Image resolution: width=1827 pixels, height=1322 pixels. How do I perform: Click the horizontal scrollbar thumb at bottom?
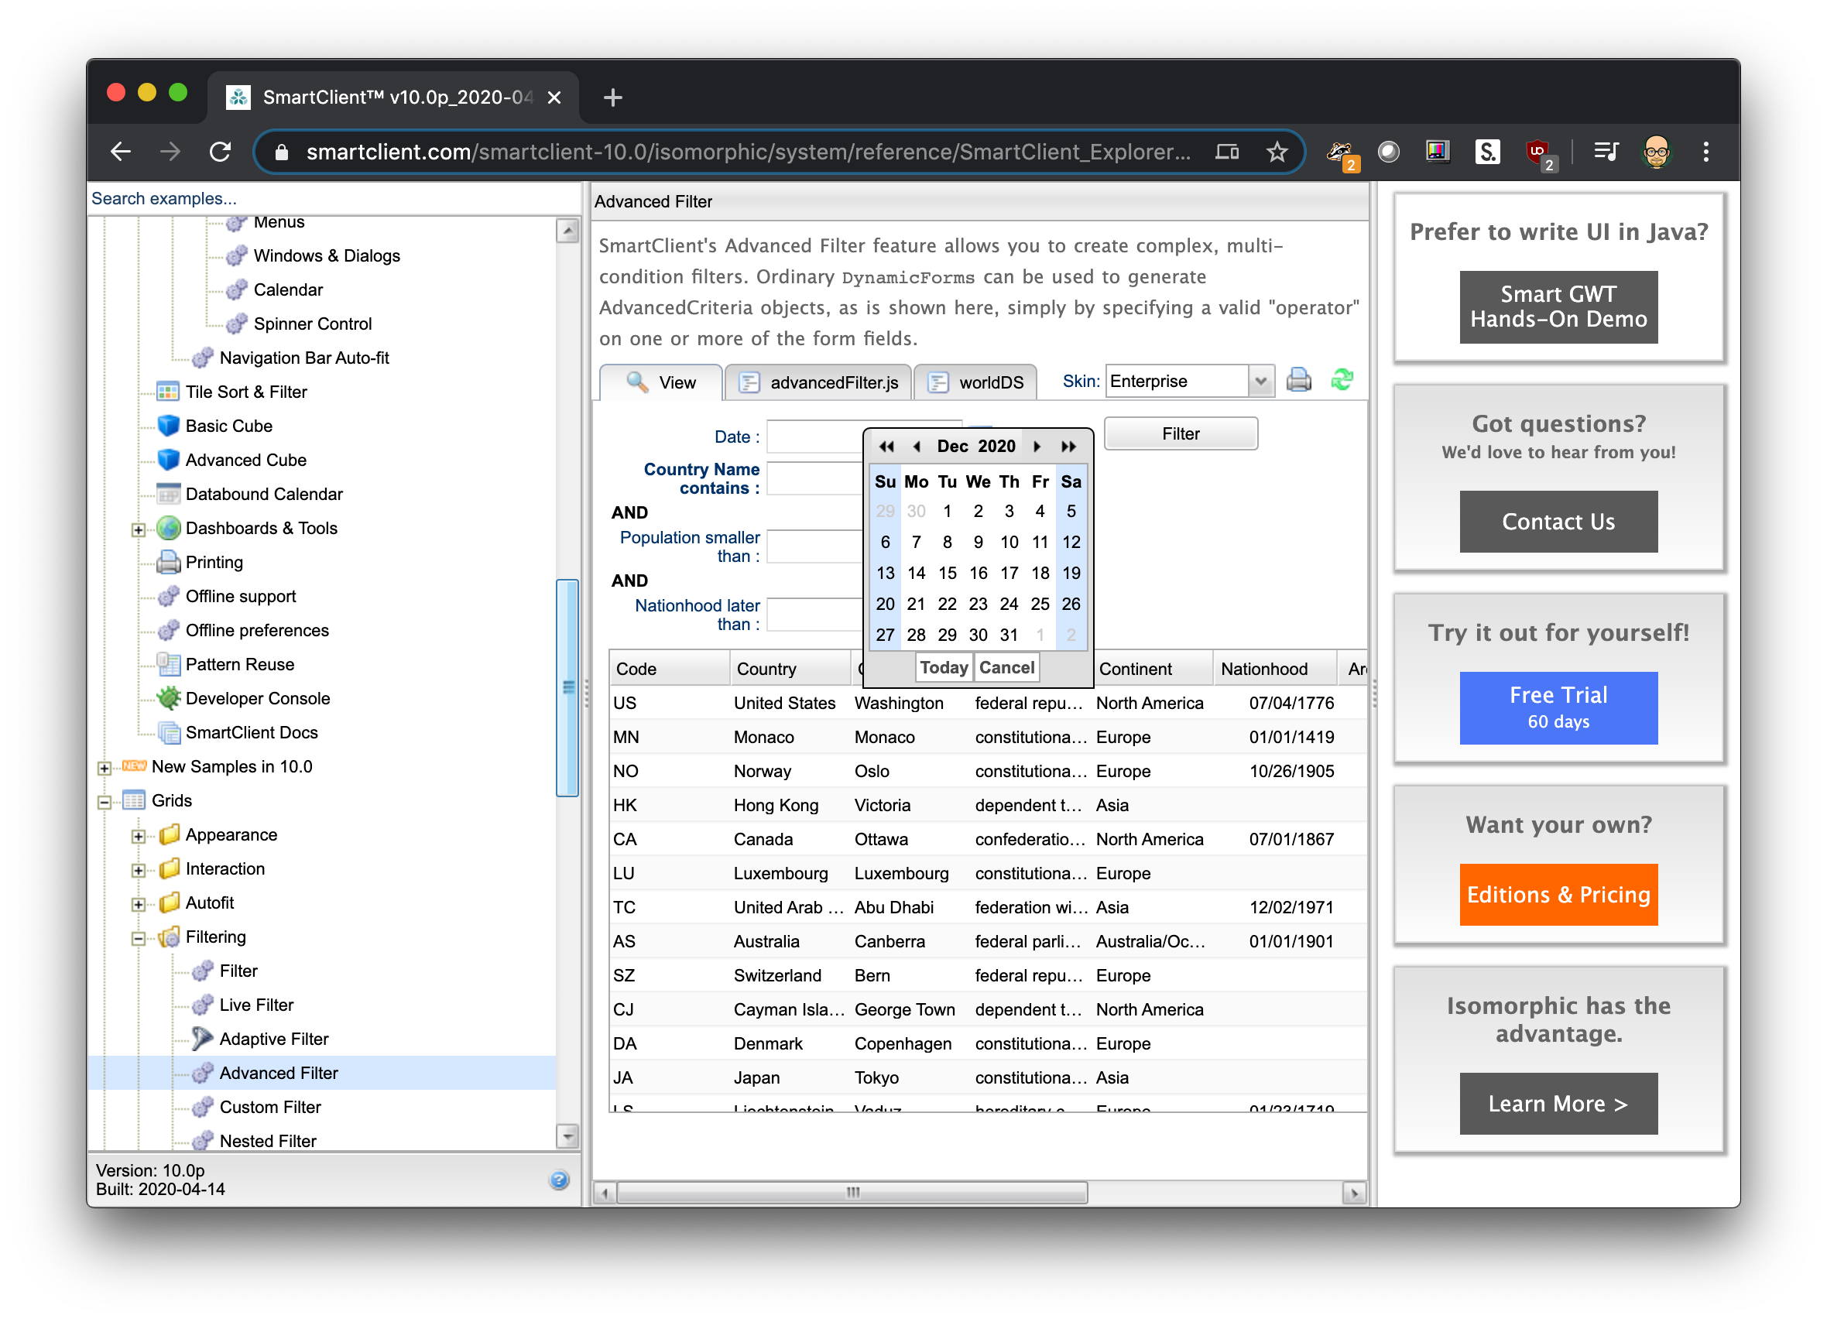pyautogui.click(x=852, y=1191)
